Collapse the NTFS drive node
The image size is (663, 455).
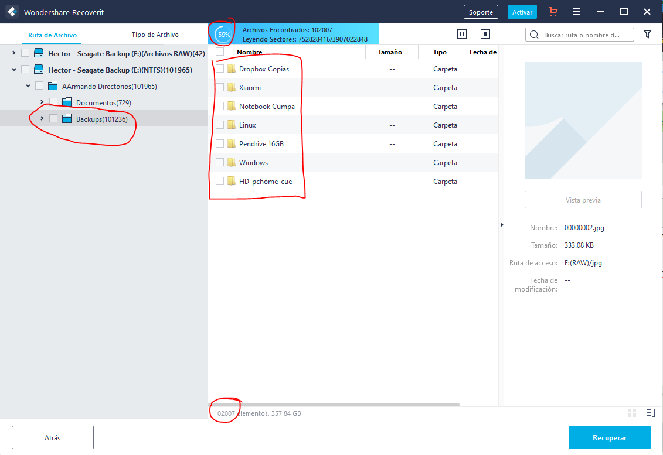click(x=14, y=69)
